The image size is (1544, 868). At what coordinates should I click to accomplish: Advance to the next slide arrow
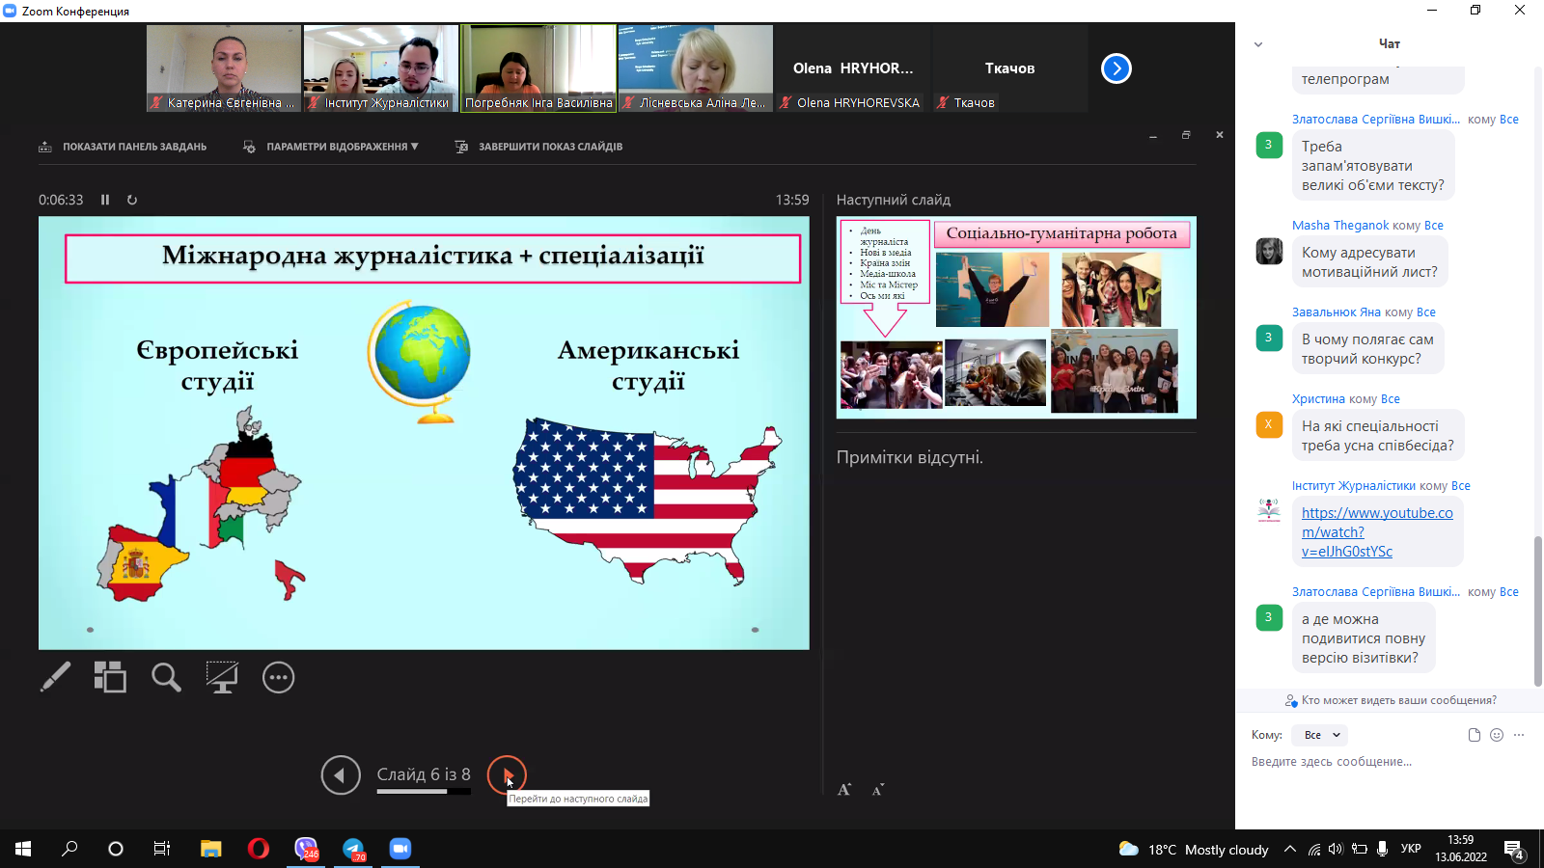pyautogui.click(x=507, y=774)
